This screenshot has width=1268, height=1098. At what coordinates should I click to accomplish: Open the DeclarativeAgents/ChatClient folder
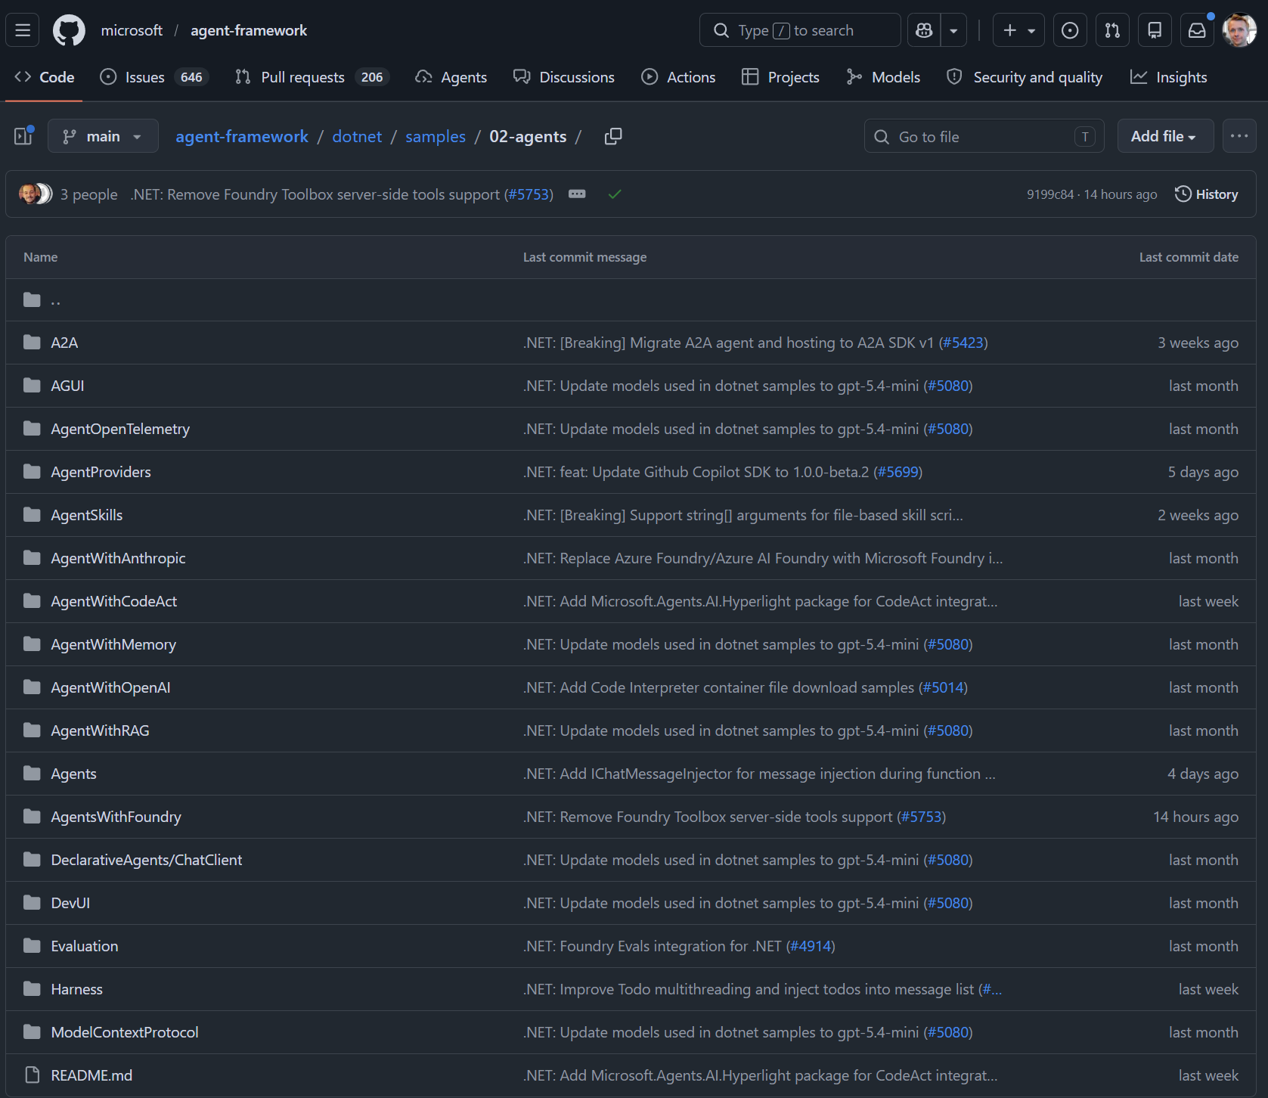tap(146, 860)
